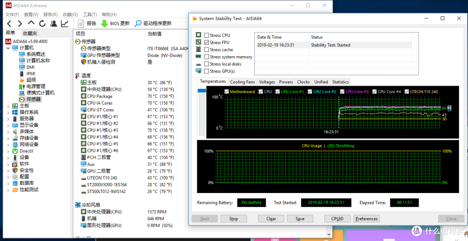Click the Refresh toolbar icon
This screenshot has width=468, height=241.
tap(42, 23)
